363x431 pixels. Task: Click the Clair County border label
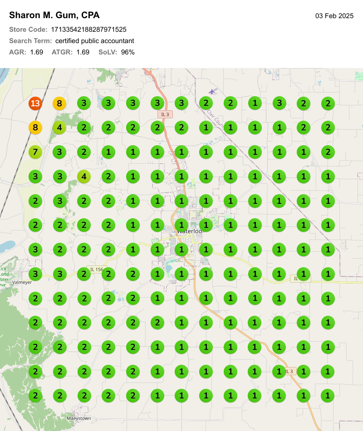215,118
